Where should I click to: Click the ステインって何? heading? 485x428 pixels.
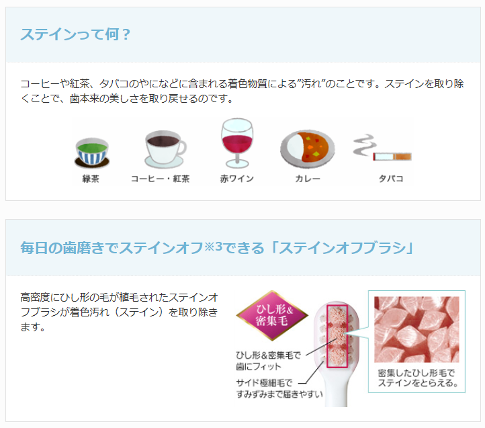[75, 34]
